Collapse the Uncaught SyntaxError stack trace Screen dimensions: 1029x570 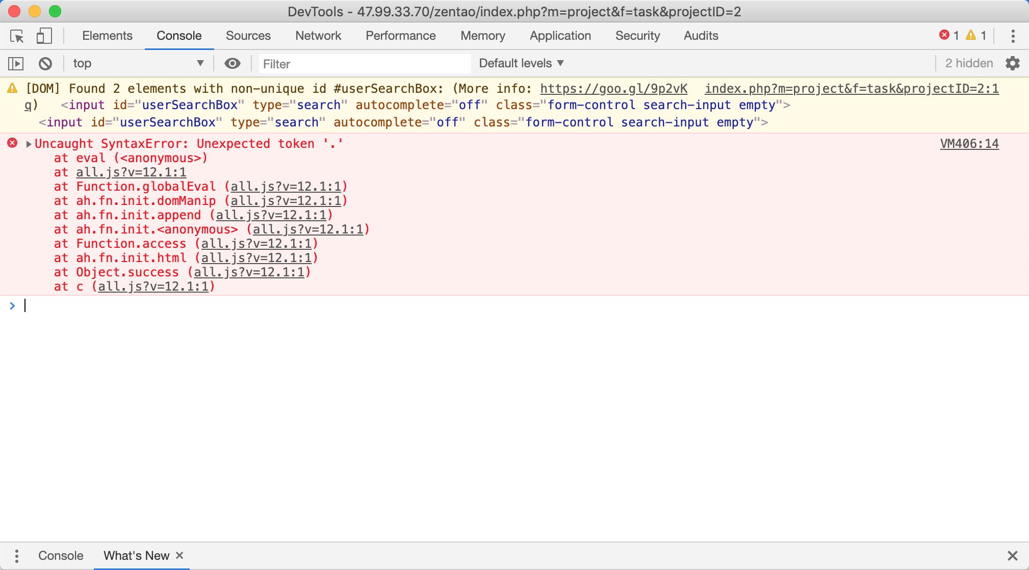click(29, 144)
